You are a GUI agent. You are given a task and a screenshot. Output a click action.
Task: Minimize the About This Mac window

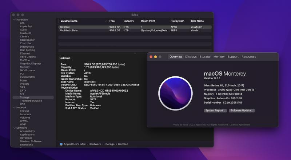click(156, 57)
